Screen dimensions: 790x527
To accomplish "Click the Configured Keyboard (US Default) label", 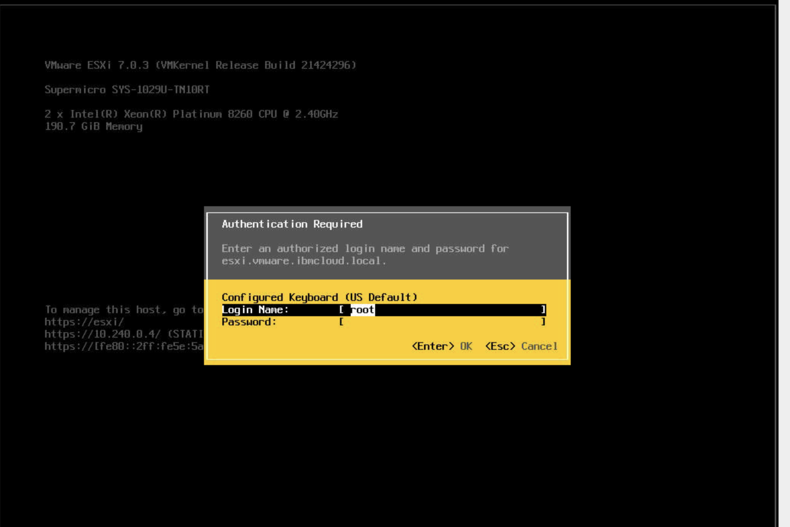I will coord(319,297).
